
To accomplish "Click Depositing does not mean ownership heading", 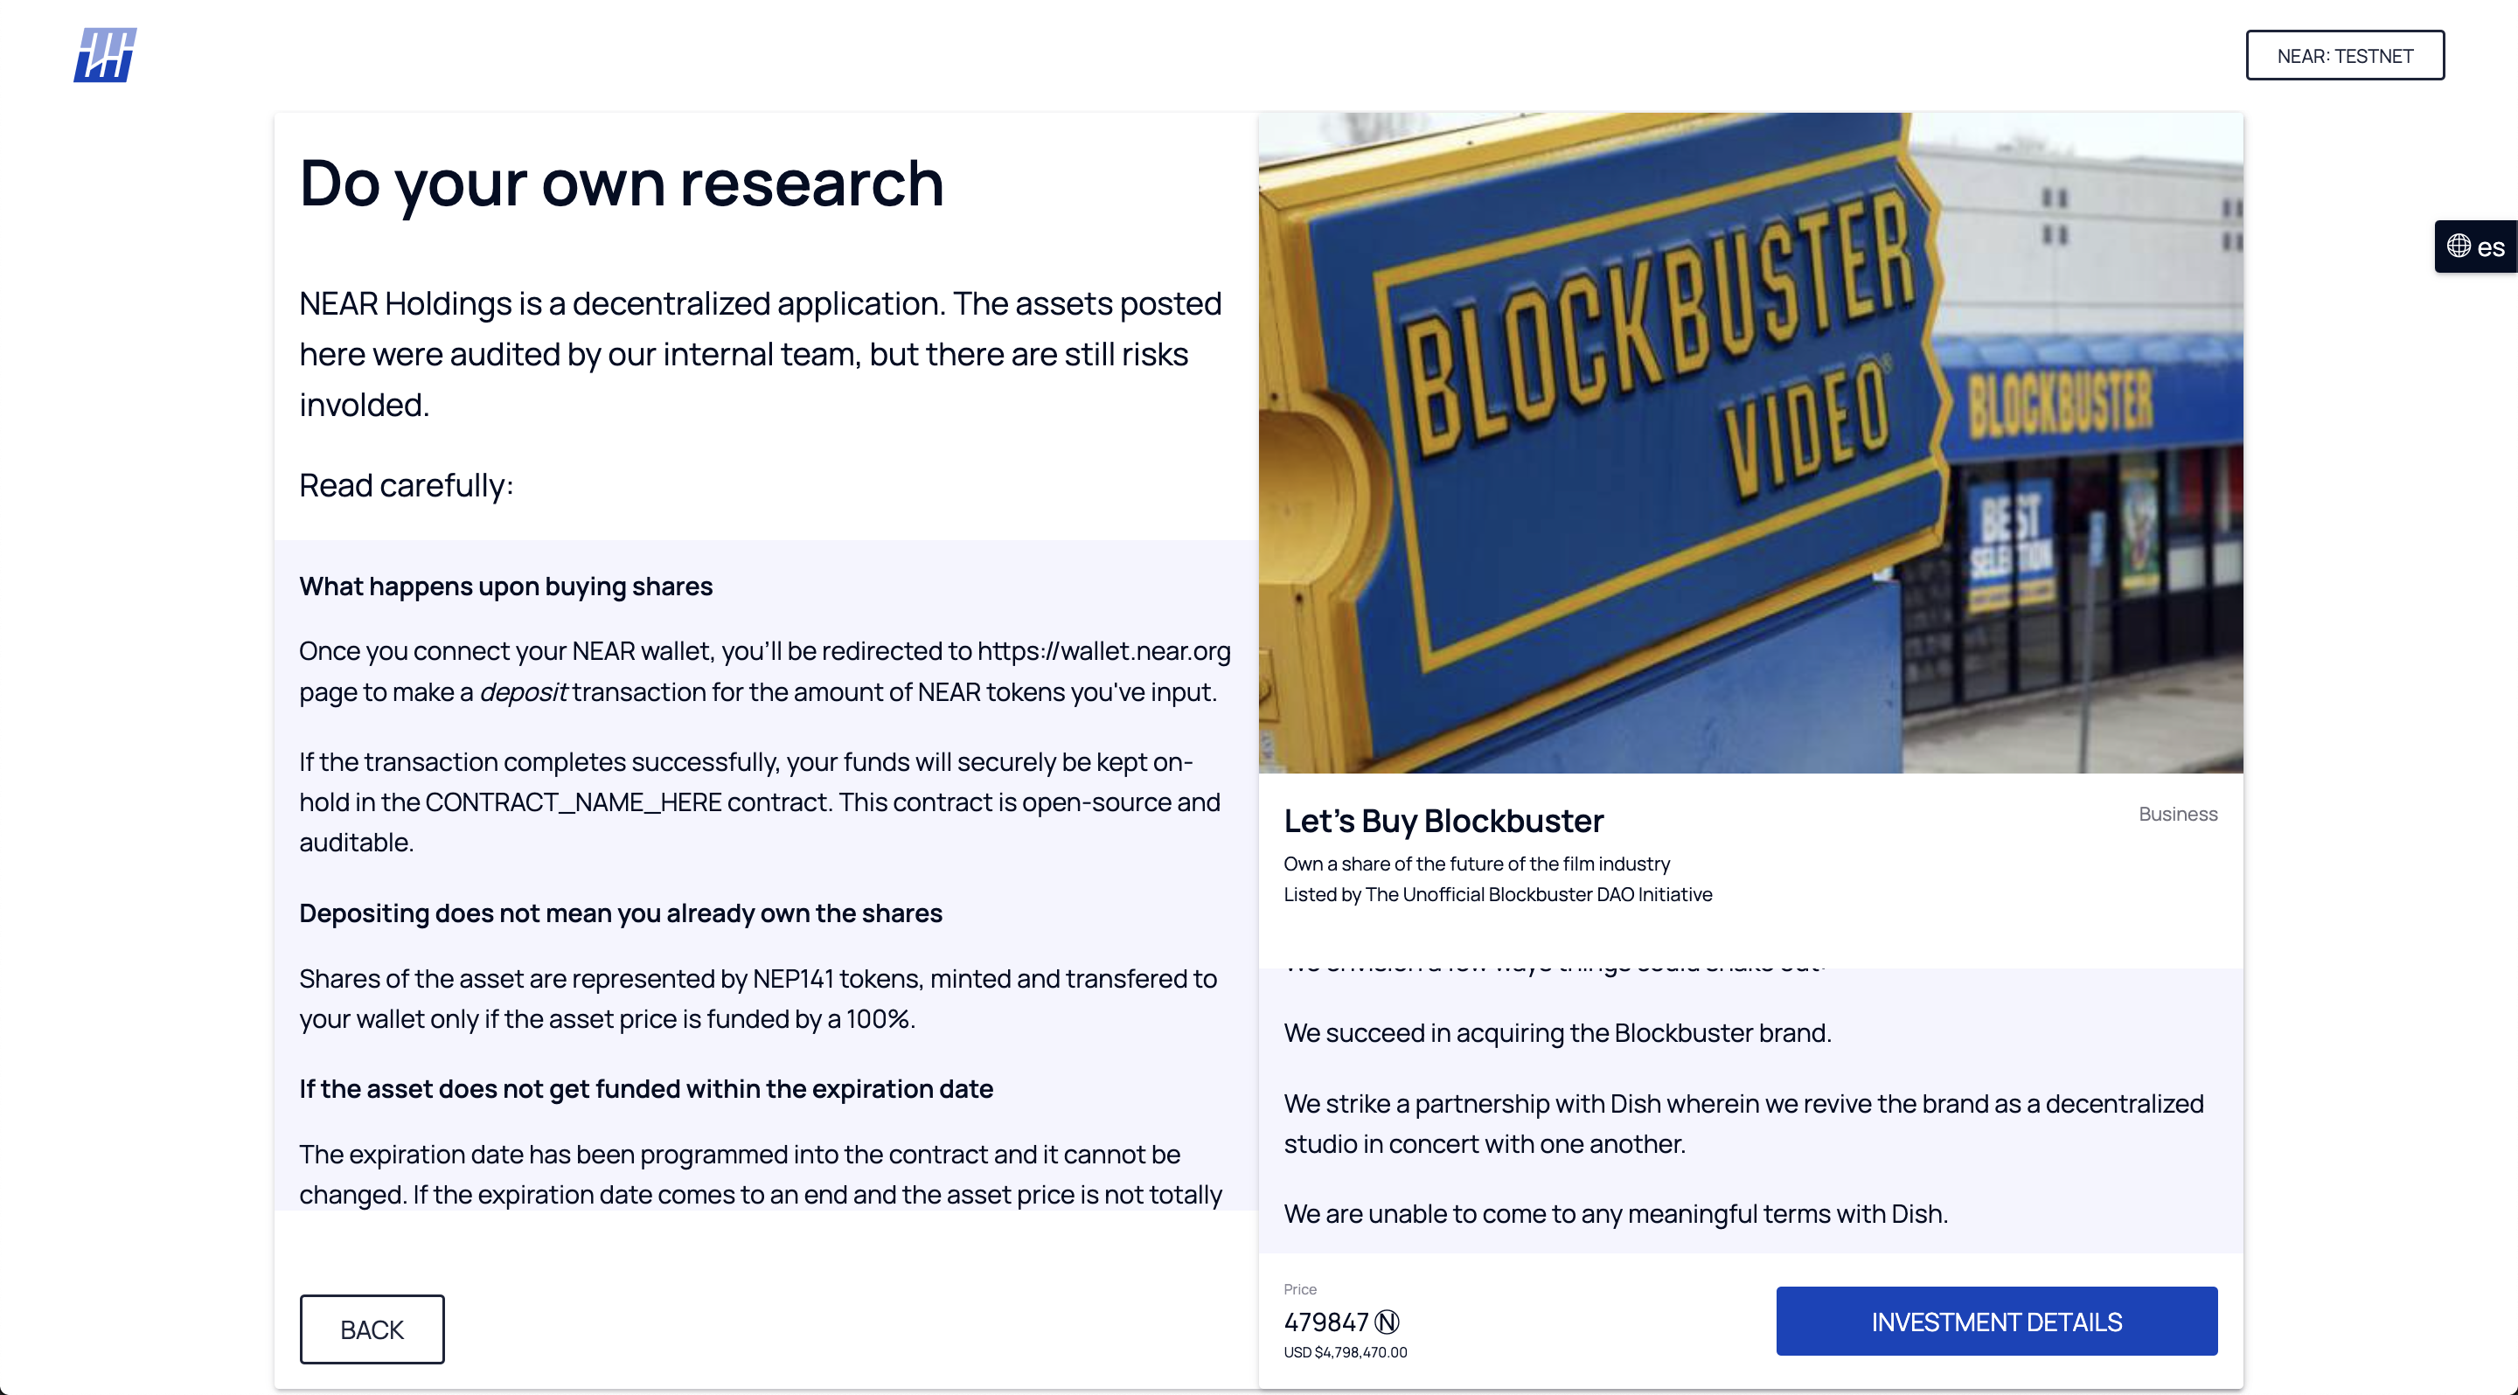I will point(620,913).
